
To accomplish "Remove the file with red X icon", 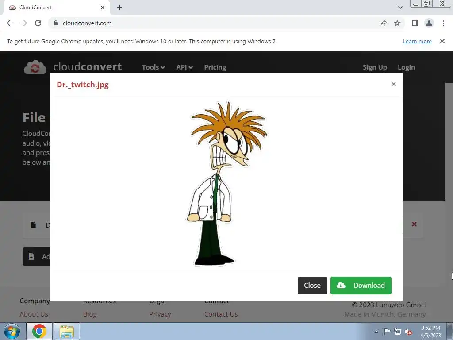I will (x=414, y=224).
